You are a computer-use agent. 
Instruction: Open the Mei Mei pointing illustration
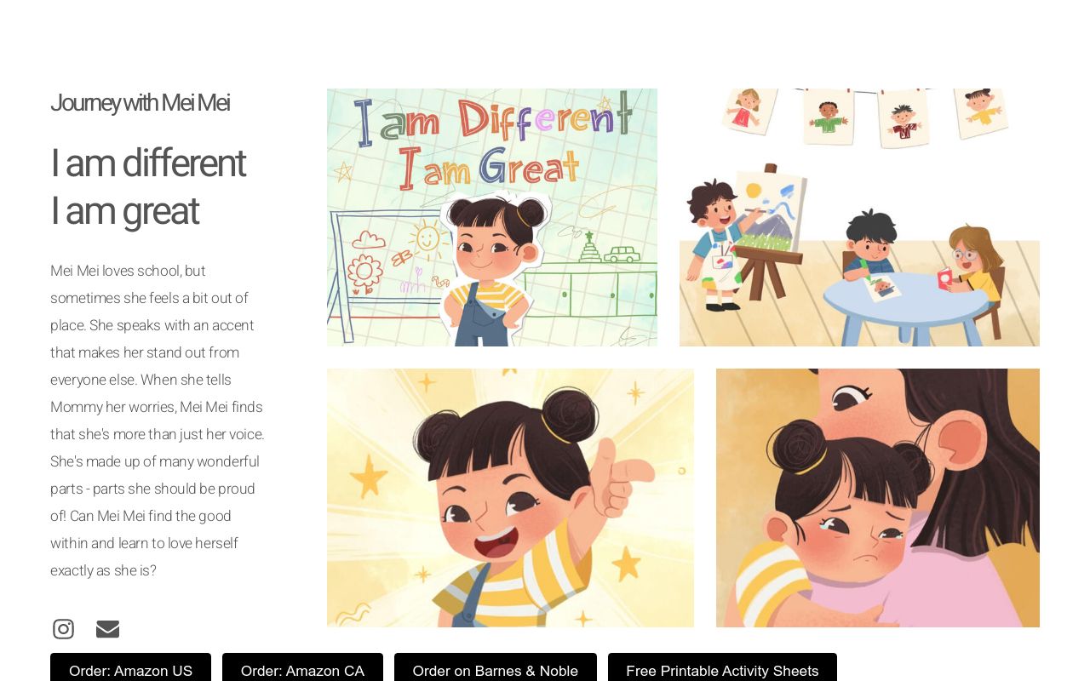coord(510,498)
